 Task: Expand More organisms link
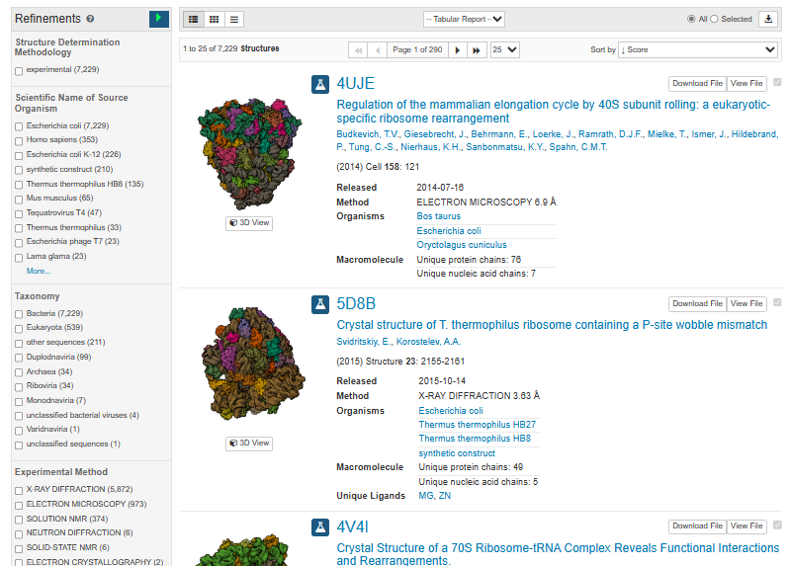click(x=39, y=271)
